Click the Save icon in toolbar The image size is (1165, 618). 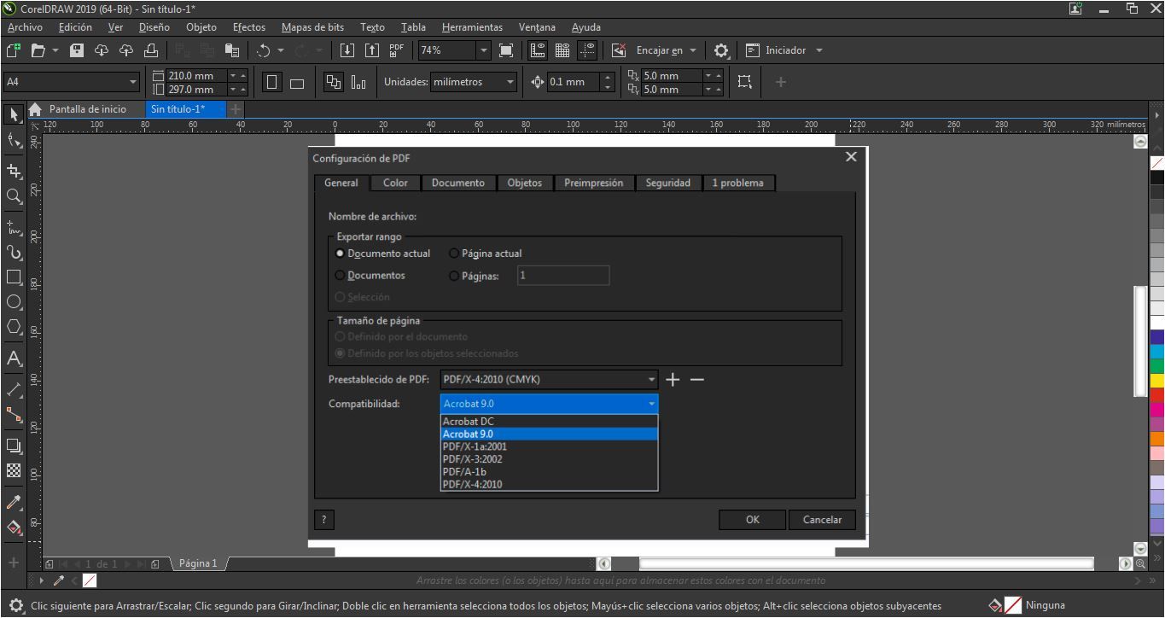point(77,50)
